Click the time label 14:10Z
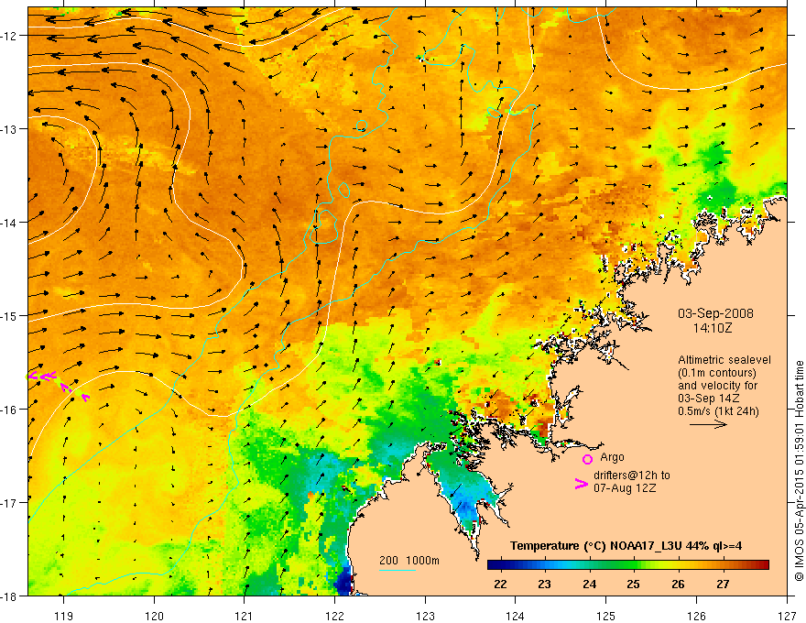806x623 pixels. point(712,328)
